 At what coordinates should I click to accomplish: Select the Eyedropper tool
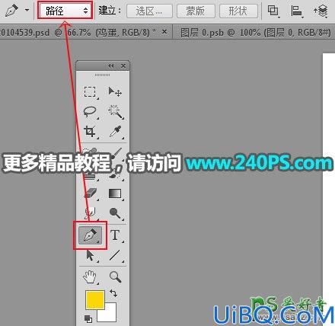[x=116, y=132]
